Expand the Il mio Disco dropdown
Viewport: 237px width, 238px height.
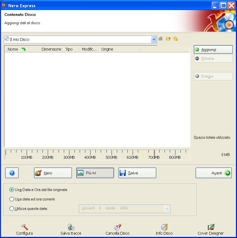pos(154,39)
